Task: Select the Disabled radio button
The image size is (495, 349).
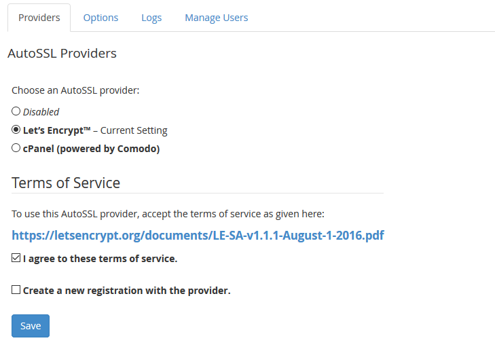Action: click(x=16, y=111)
